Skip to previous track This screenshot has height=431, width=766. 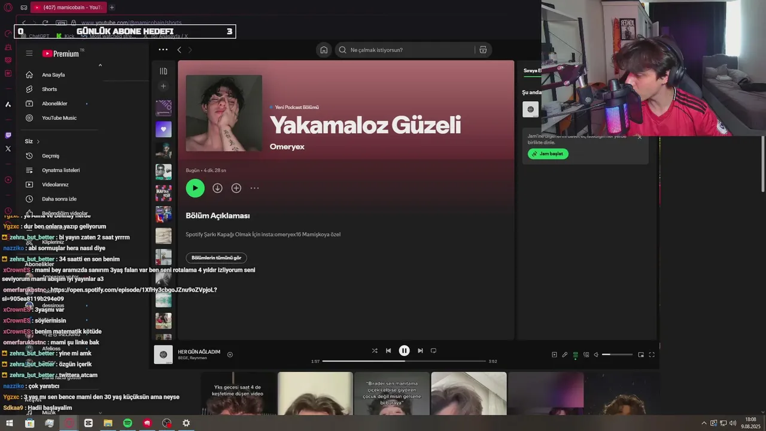[388, 351]
